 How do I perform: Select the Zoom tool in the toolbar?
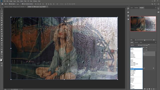coord(2,54)
